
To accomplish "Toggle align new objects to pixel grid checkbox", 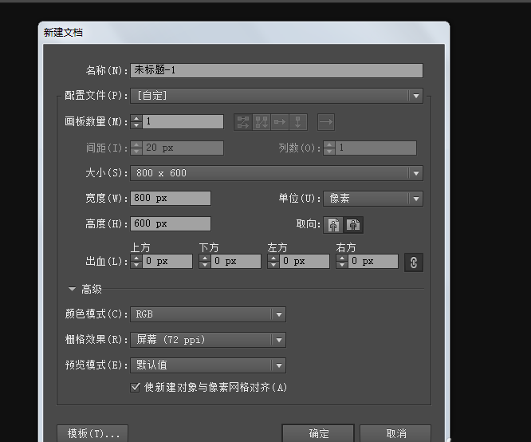I will point(135,387).
